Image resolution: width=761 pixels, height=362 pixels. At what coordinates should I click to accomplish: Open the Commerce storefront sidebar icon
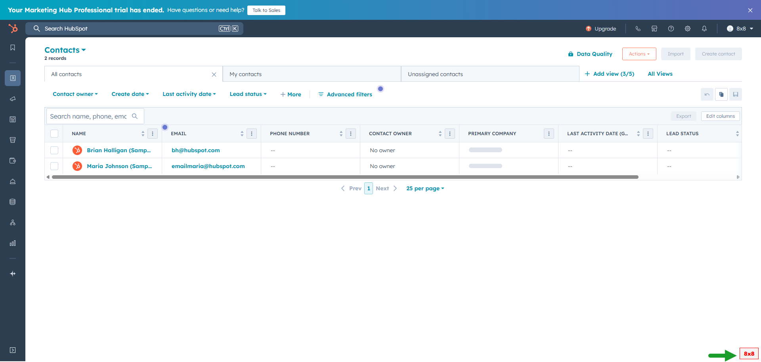tap(13, 140)
